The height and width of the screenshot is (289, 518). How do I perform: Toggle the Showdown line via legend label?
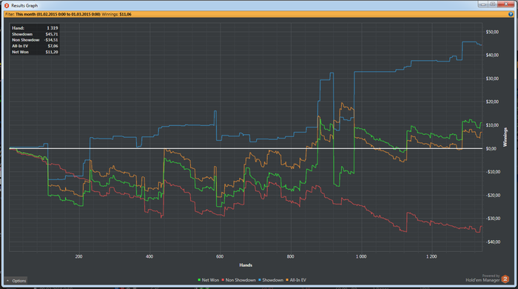(x=272, y=280)
